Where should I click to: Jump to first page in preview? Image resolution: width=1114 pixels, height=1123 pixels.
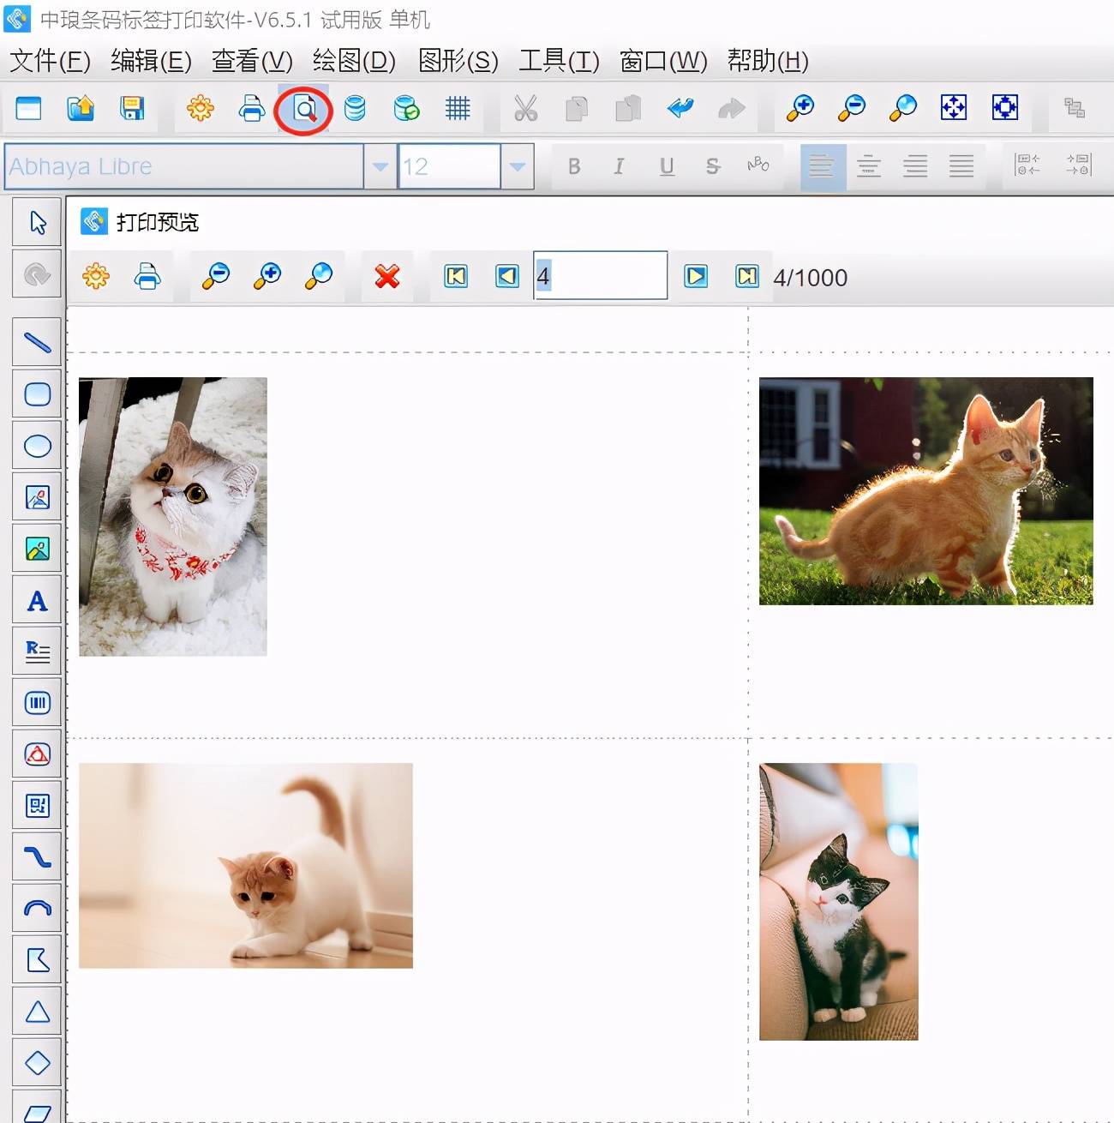pyautogui.click(x=456, y=276)
